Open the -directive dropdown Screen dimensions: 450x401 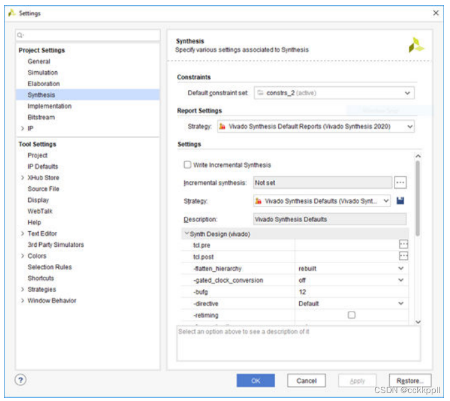tap(400, 304)
